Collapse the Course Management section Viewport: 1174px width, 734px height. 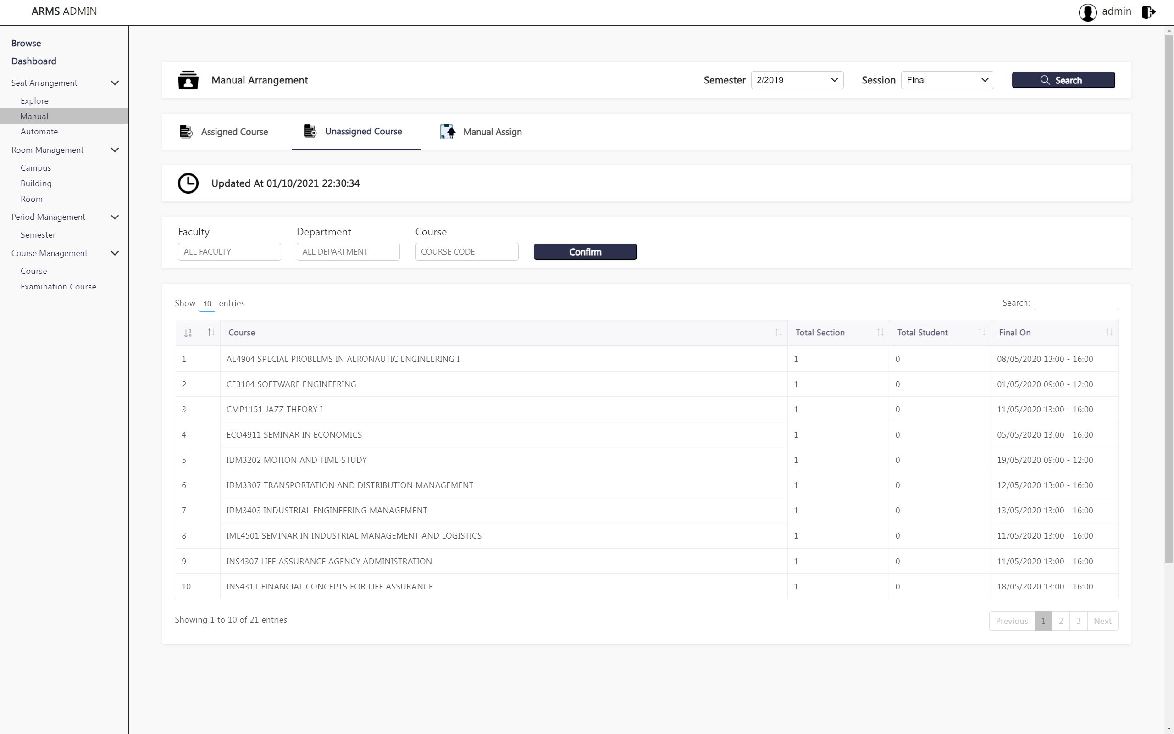(115, 253)
